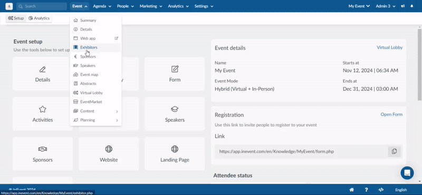Open the Details setup card
The width and height of the screenshot is (422, 195).
43,74
